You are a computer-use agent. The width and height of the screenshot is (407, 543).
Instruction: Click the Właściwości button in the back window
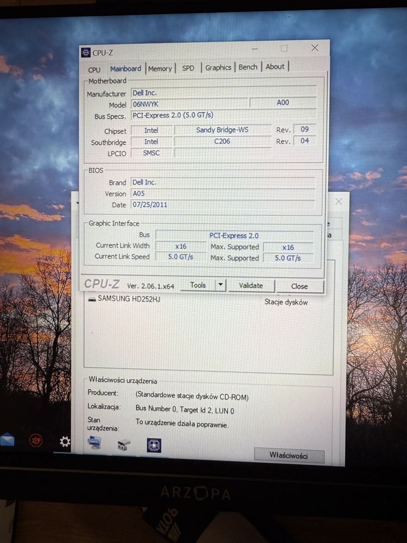coord(289,456)
